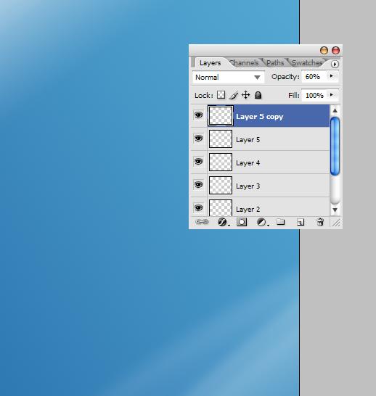Image resolution: width=376 pixels, height=396 pixels.
Task: Create a new layer
Action: click(301, 222)
